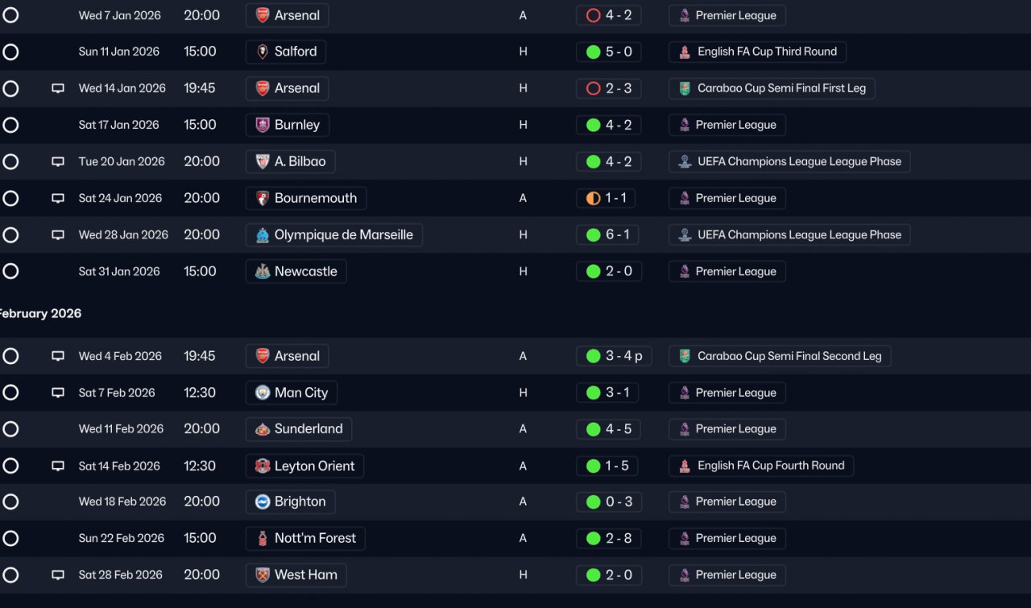Open the 6 - 1 result against Marseille
The image size is (1031, 608).
(609, 235)
